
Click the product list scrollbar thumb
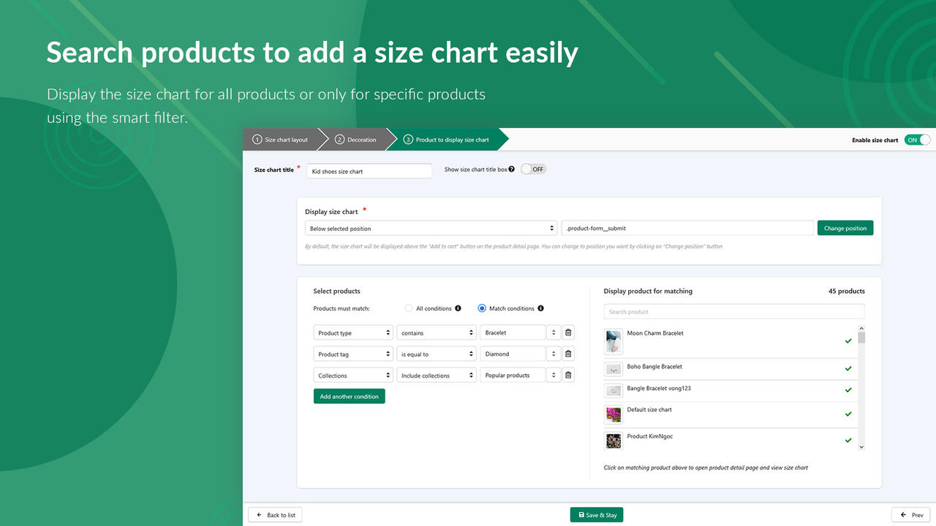point(861,338)
